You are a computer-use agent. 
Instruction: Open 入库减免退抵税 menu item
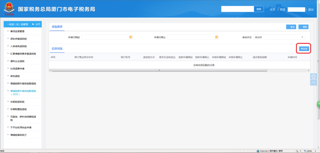coord(19,46)
